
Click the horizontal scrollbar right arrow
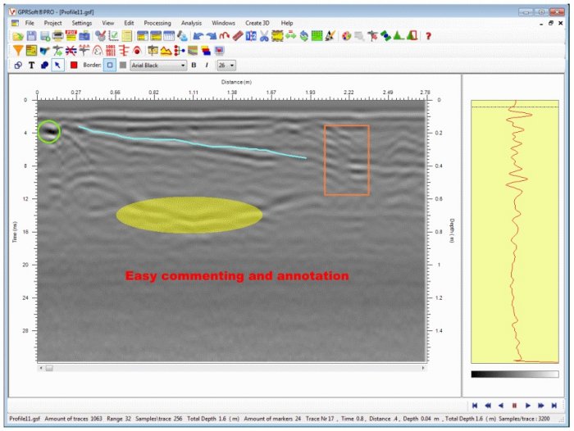pos(423,368)
